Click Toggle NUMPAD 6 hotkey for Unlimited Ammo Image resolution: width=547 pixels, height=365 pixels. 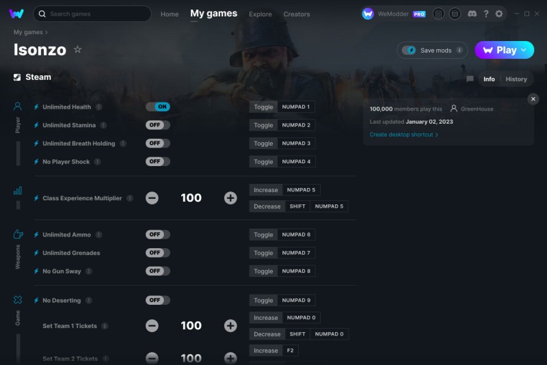[x=282, y=234]
